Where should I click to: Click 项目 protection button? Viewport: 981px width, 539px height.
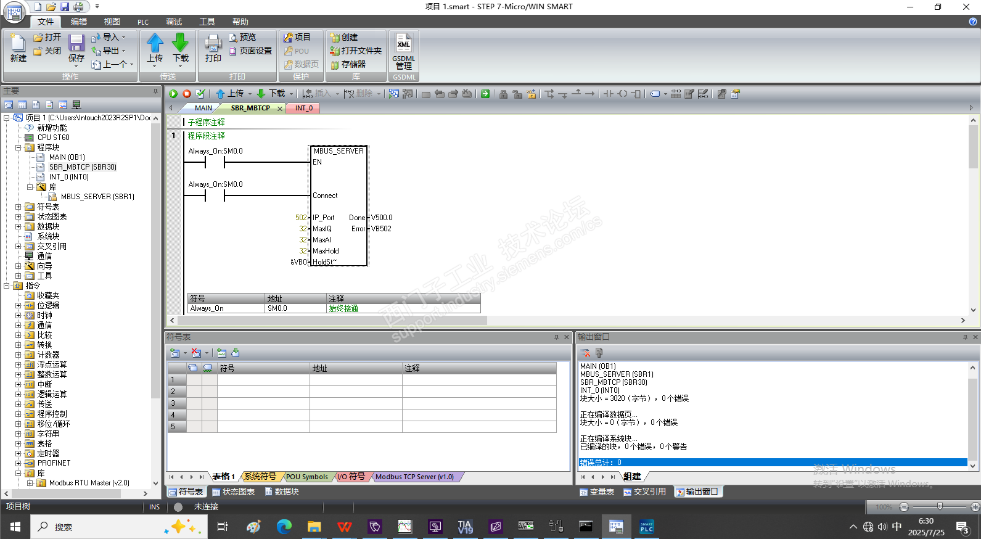(x=297, y=37)
